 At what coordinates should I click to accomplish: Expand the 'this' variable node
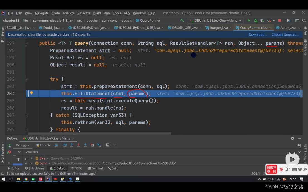click(x=31, y=158)
